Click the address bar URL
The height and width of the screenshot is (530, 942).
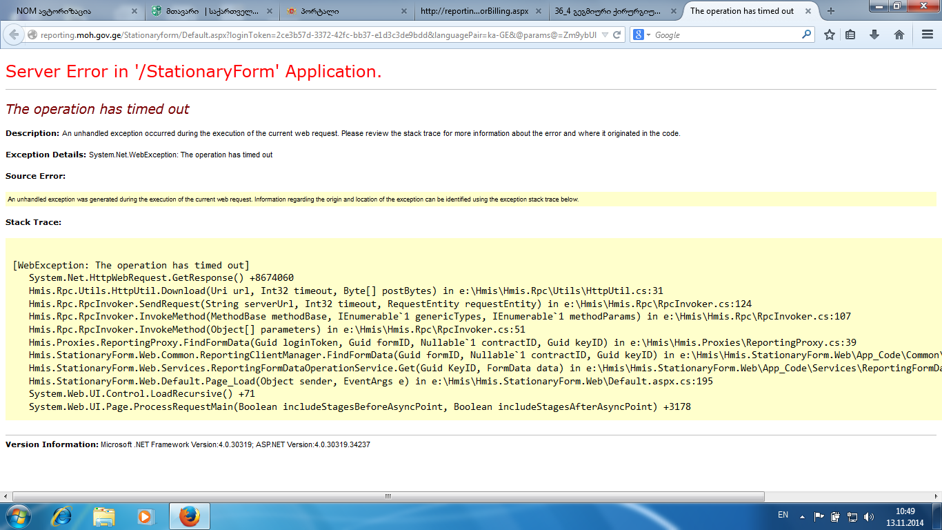tap(317, 35)
